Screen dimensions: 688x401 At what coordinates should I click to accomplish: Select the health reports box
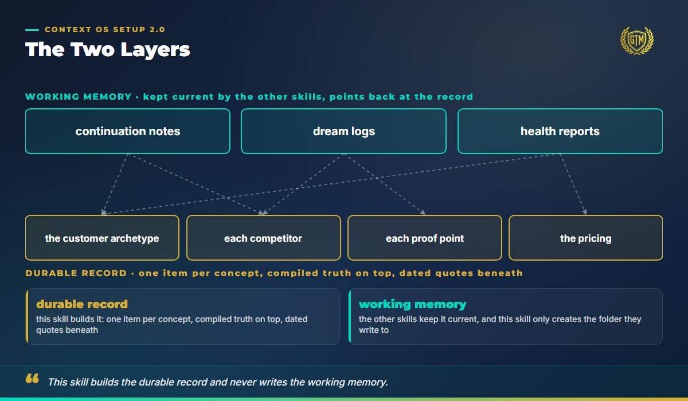pyautogui.click(x=560, y=131)
